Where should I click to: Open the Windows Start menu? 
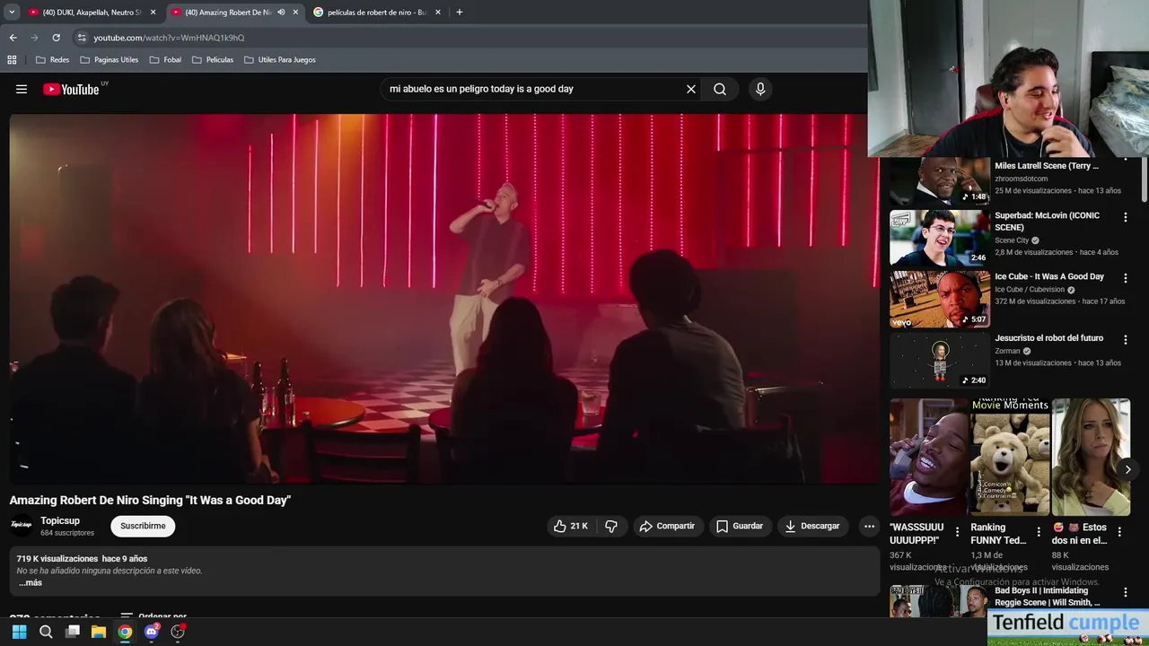[19, 632]
